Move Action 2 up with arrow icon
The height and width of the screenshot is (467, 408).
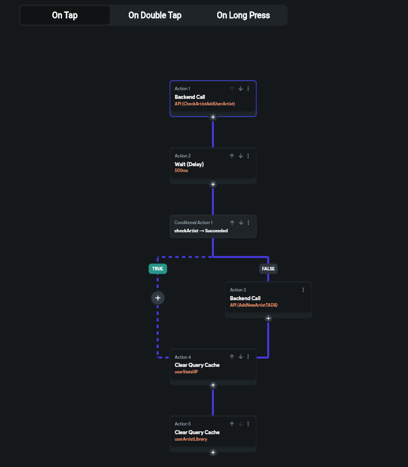point(232,156)
